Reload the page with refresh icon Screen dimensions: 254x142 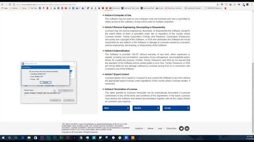(10, 4)
